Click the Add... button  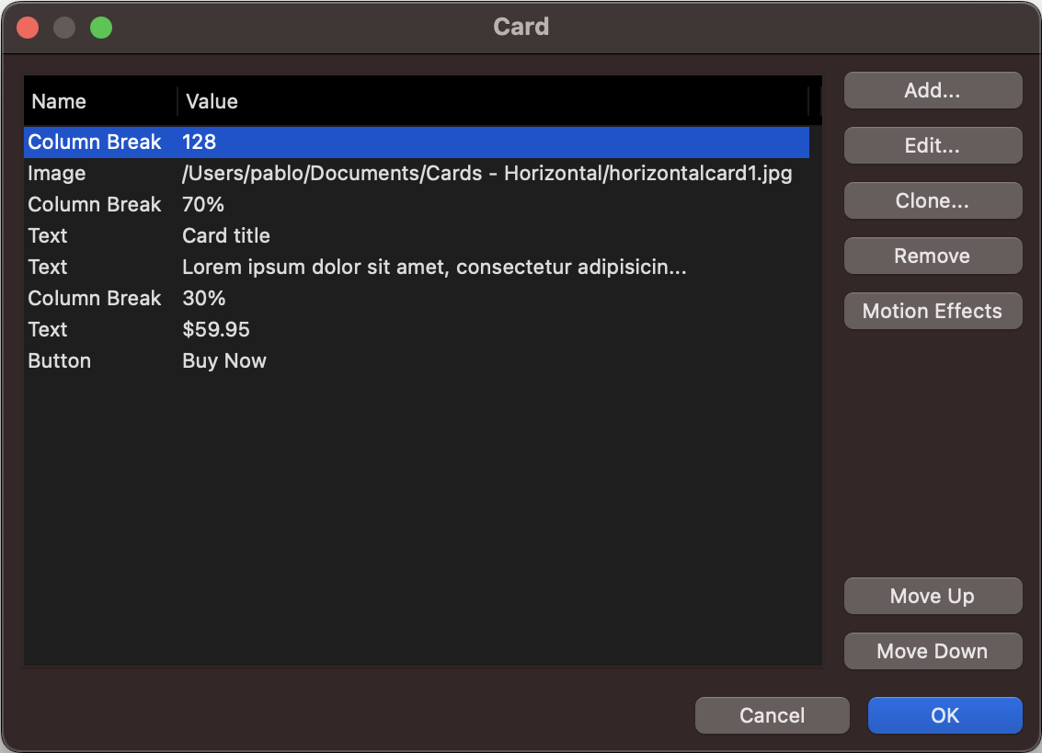(933, 90)
